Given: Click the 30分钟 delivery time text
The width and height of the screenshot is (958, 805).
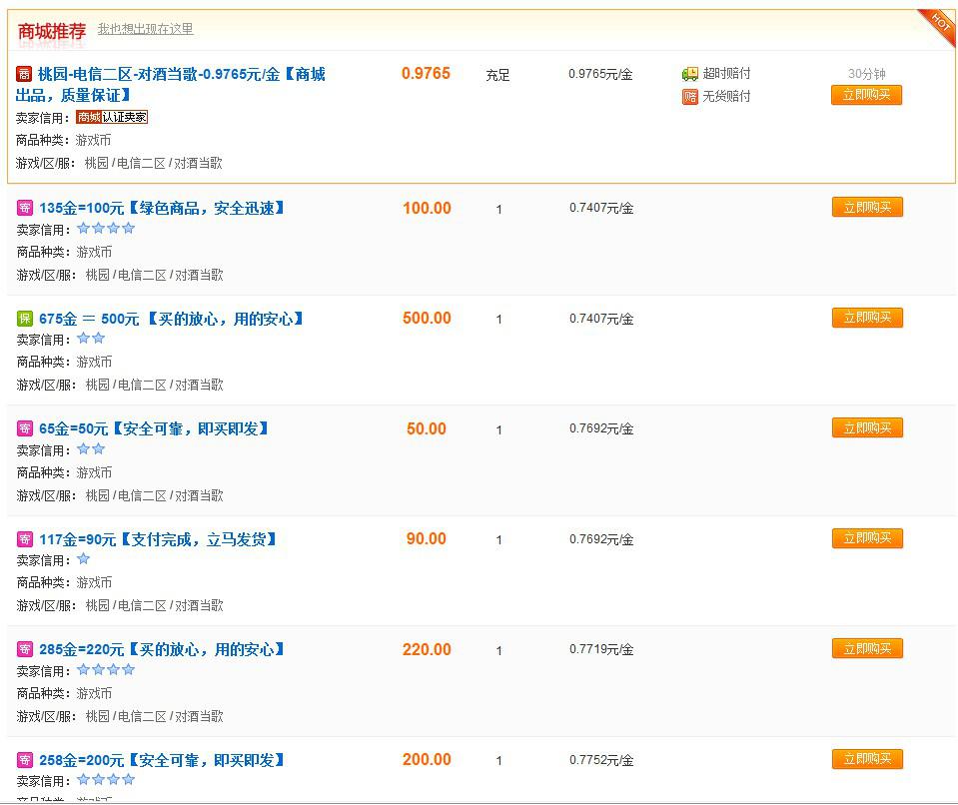Looking at the screenshot, I should coord(866,74).
